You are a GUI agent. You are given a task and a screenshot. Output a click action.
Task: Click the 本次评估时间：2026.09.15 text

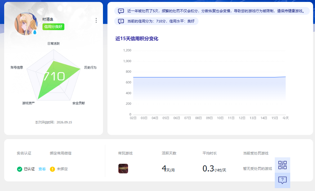pos(53,122)
